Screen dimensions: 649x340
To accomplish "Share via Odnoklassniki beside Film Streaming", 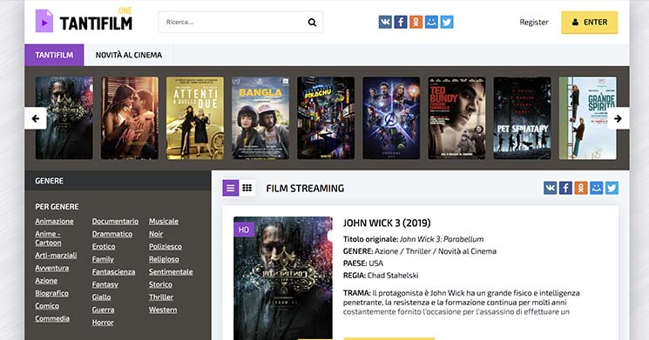I will tap(581, 188).
